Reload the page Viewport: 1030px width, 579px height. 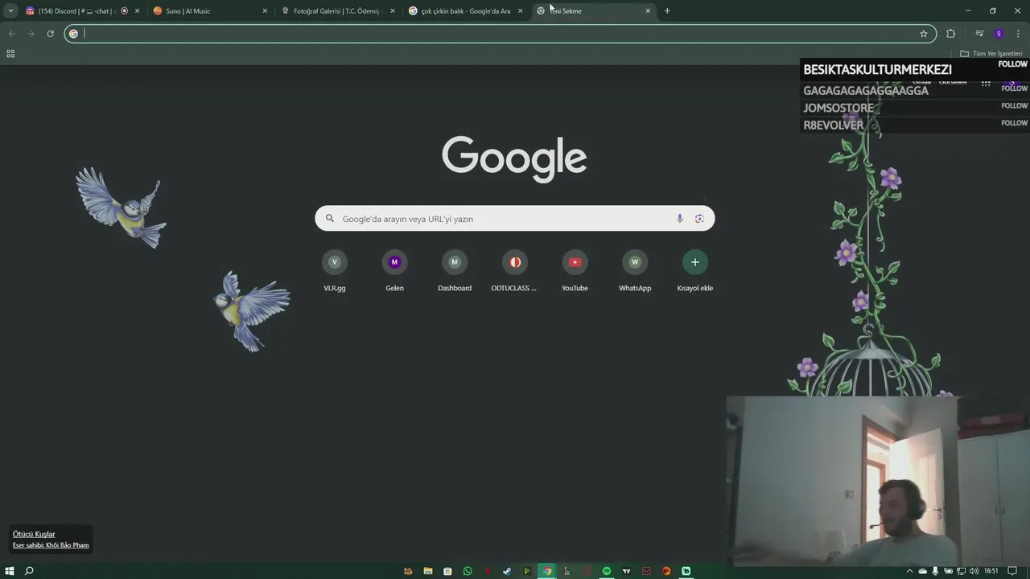pyautogui.click(x=50, y=34)
